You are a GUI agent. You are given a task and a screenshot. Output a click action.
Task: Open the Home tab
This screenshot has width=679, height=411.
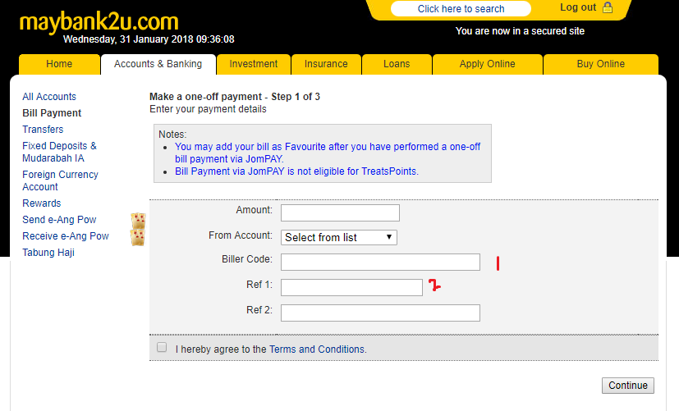tap(59, 64)
